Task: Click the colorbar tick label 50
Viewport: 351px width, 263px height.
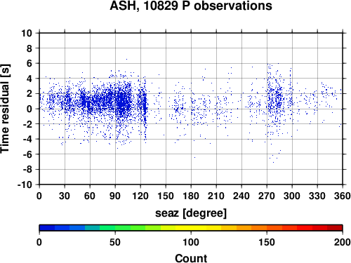Action: pos(115,242)
